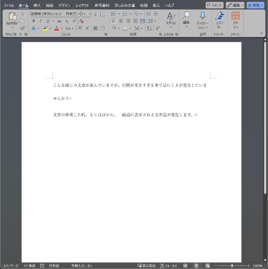The width and height of the screenshot is (268, 269).
Task: Center align the text
Action: click(121, 21)
